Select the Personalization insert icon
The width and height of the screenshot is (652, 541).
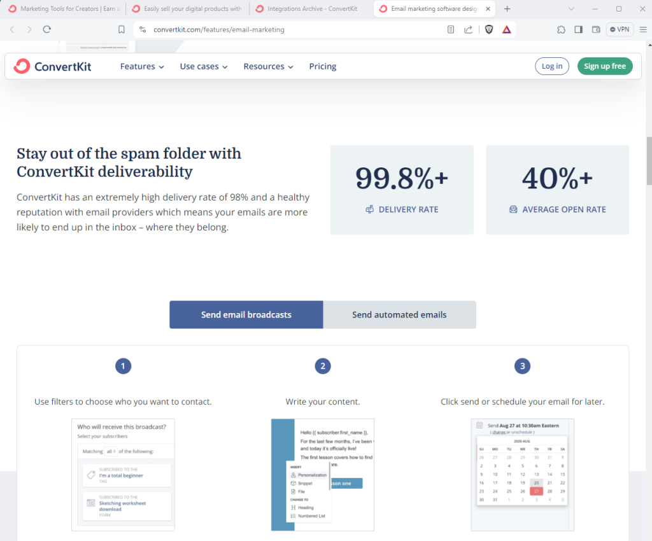click(293, 475)
